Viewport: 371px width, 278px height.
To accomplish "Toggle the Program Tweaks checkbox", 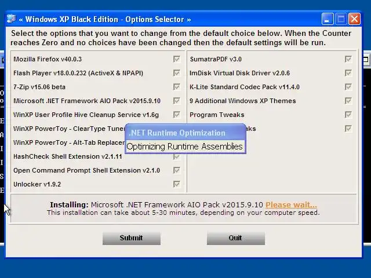I will point(348,115).
